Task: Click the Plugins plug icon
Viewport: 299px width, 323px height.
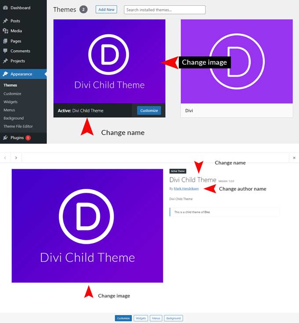Action: point(6,138)
